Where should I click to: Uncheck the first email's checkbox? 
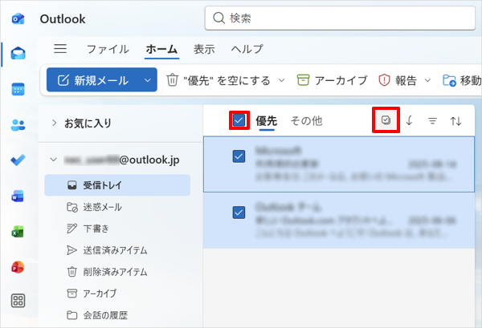pyautogui.click(x=239, y=156)
